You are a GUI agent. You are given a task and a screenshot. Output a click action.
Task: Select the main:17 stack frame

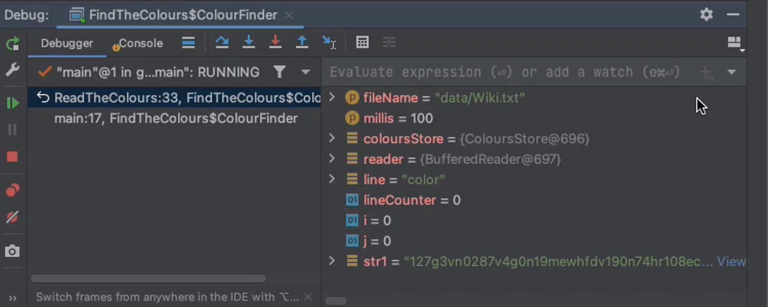click(176, 118)
